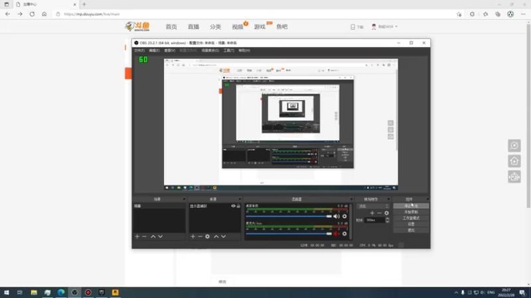Open 首页 link on Douyu header
Screen dimensions: 531x298
pos(171,26)
